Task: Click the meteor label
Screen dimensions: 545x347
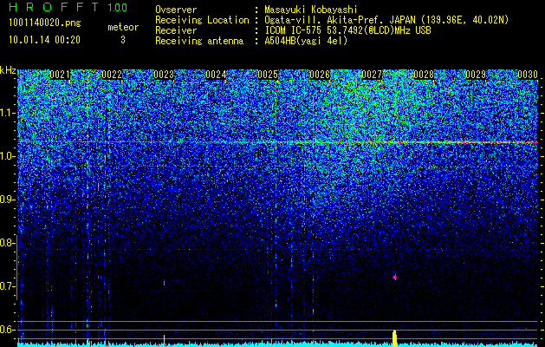Action: [123, 27]
